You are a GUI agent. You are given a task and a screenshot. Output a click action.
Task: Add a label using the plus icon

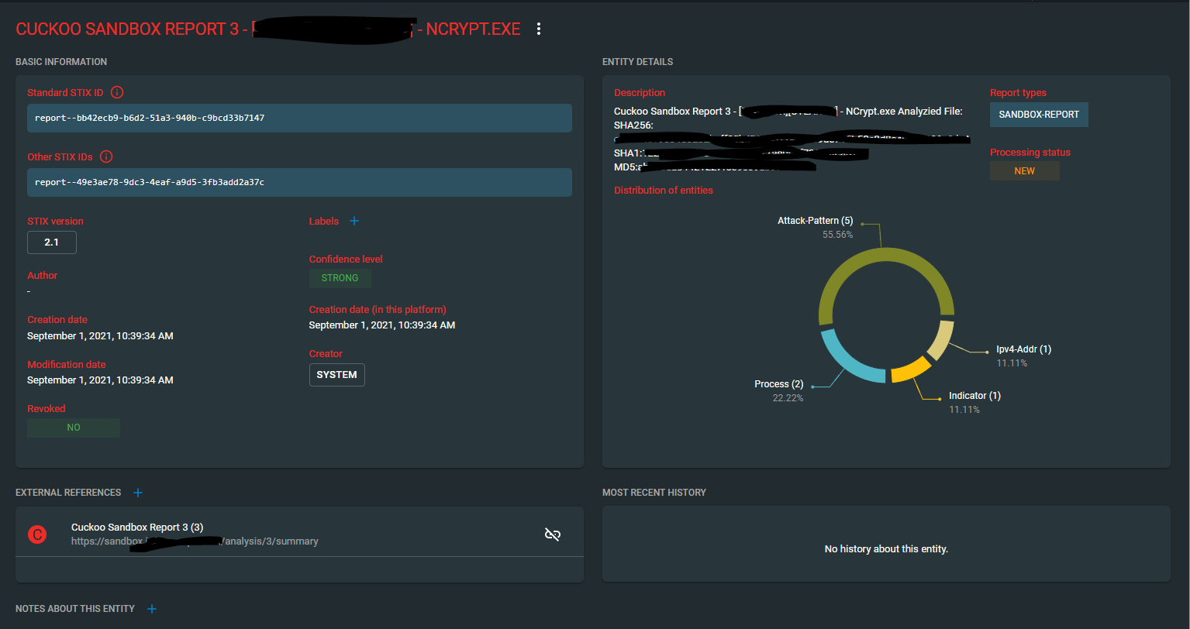(x=354, y=221)
